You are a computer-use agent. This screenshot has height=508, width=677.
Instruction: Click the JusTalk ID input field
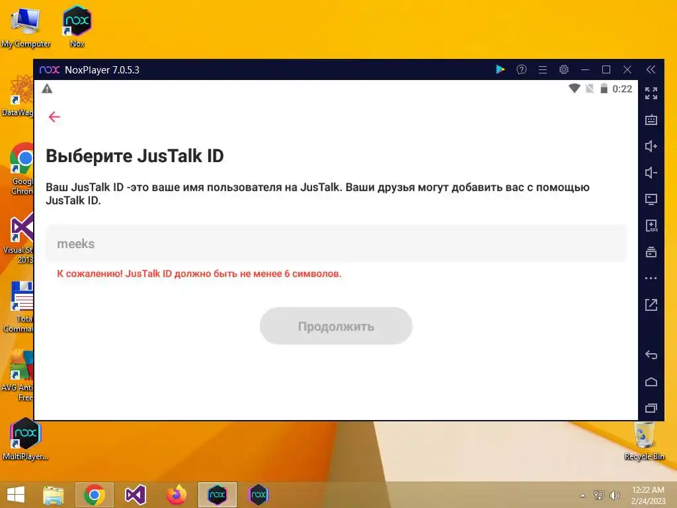(336, 243)
